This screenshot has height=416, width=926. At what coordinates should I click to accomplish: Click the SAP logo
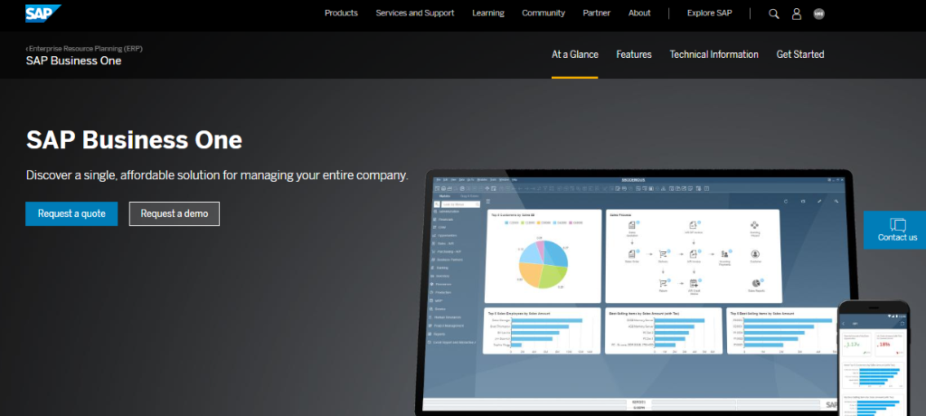tap(43, 13)
